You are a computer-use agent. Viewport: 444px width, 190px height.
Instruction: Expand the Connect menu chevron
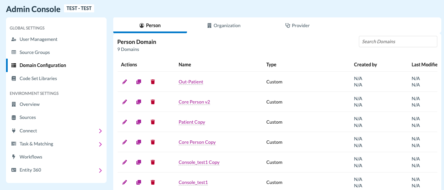tap(100, 131)
